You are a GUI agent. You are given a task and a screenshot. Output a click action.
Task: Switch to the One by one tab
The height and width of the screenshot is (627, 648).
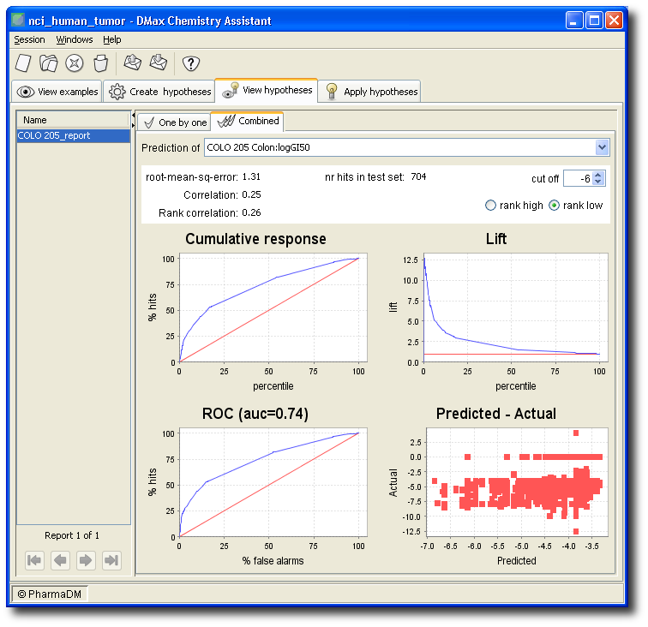(x=174, y=122)
